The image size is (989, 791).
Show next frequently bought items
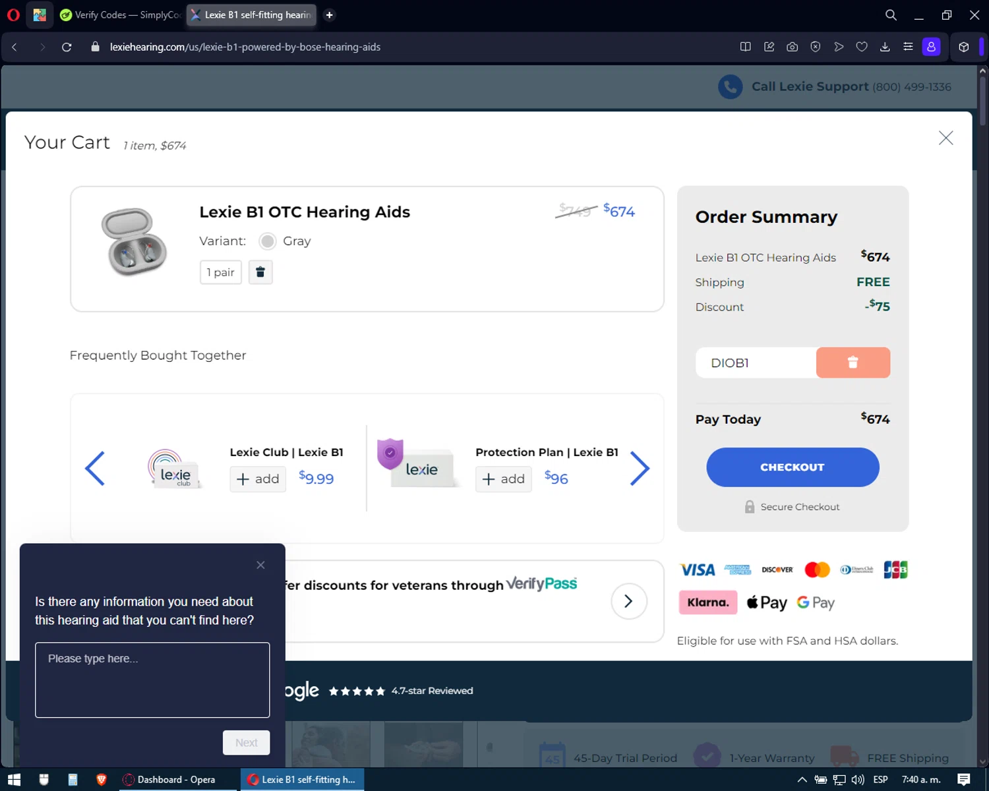click(x=640, y=469)
